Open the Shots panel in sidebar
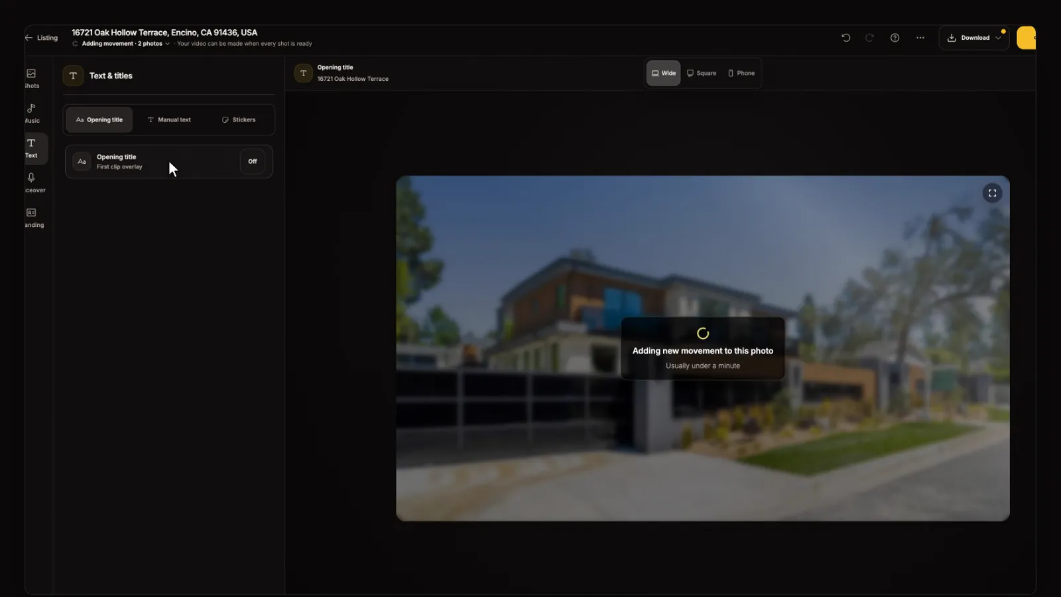 32,78
